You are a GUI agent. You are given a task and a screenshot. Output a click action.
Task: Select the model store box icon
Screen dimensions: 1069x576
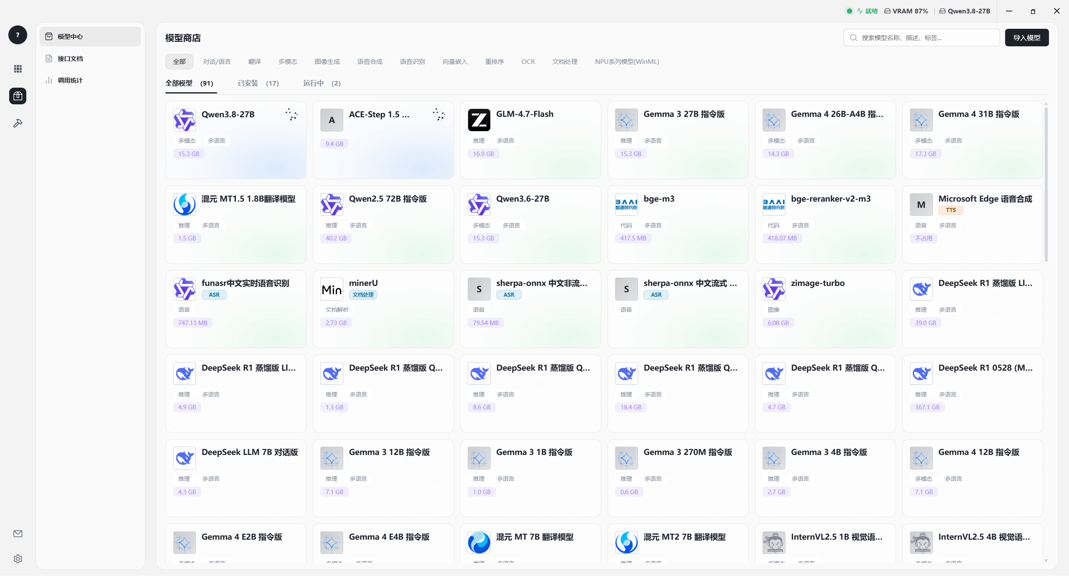(18, 96)
